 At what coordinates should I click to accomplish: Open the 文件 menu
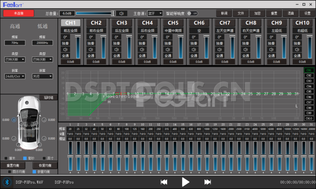(x=241, y=13)
